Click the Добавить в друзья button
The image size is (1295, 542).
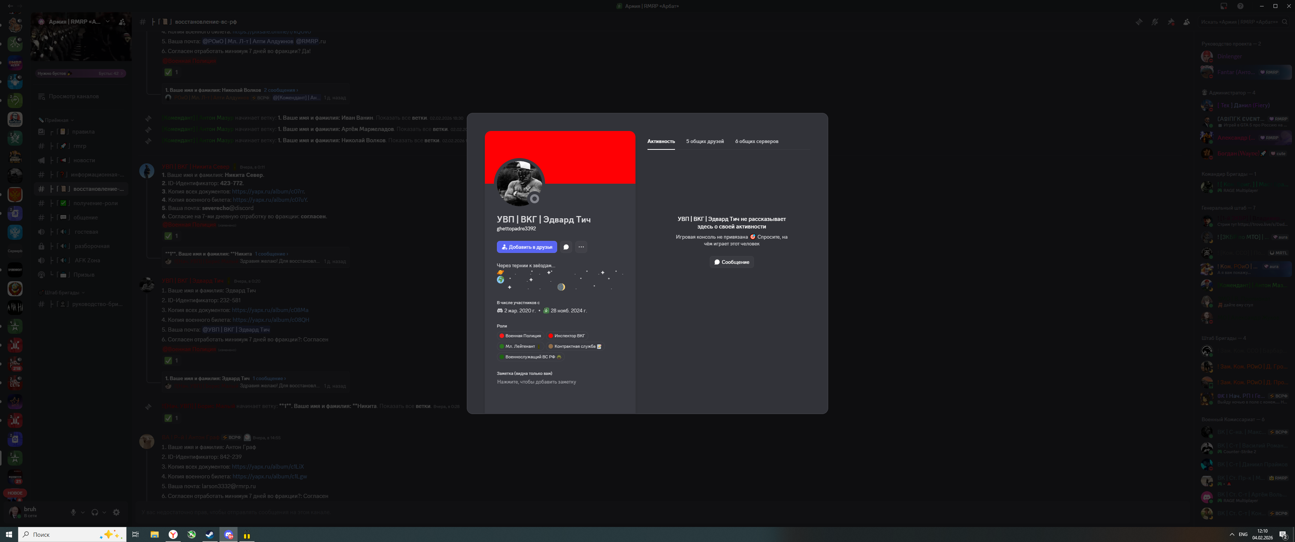tap(527, 247)
